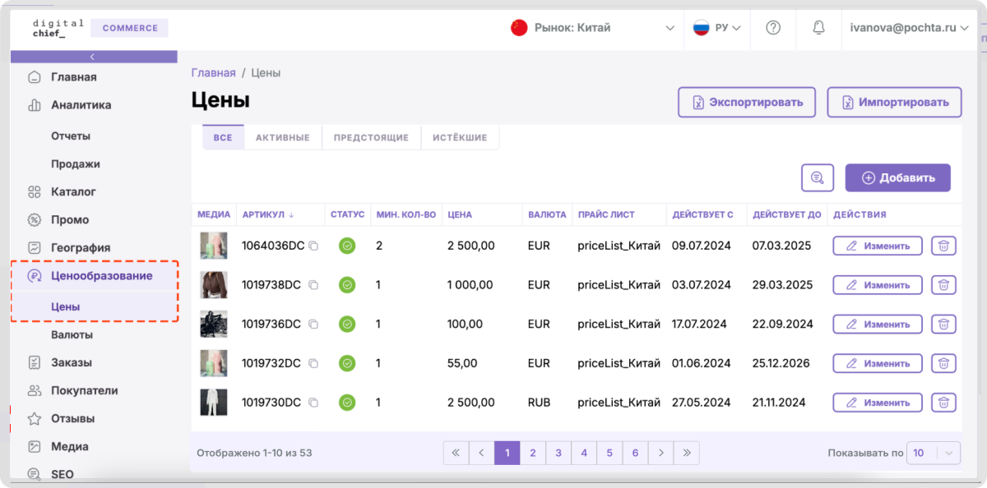Screen dimensions: 987x488
Task: Open Каталог in the sidebar
Action: click(x=73, y=191)
